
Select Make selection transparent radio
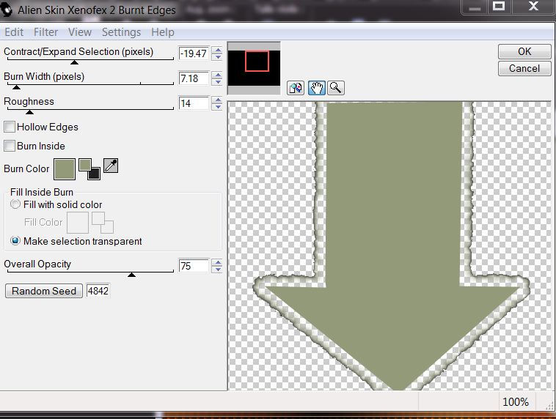coord(15,241)
